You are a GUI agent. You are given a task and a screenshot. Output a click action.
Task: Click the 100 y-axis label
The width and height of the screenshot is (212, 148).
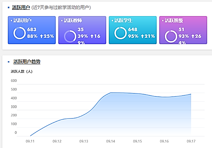click(14, 124)
